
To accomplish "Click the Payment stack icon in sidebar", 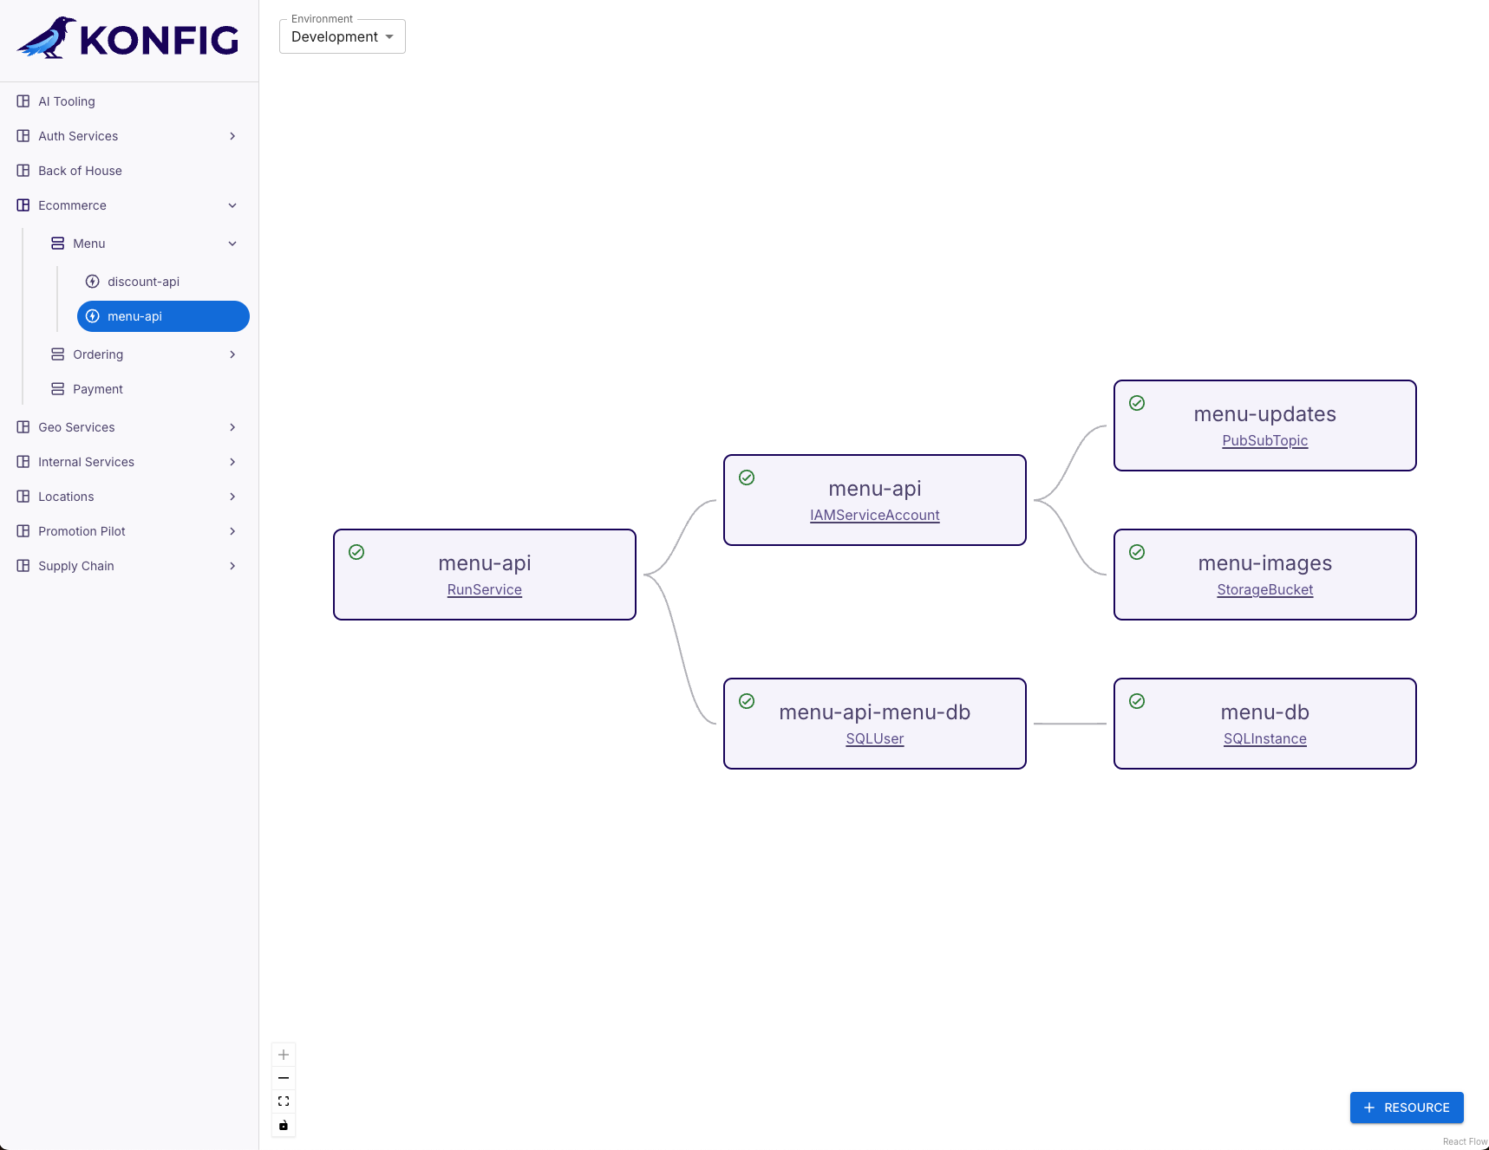I will coord(58,389).
